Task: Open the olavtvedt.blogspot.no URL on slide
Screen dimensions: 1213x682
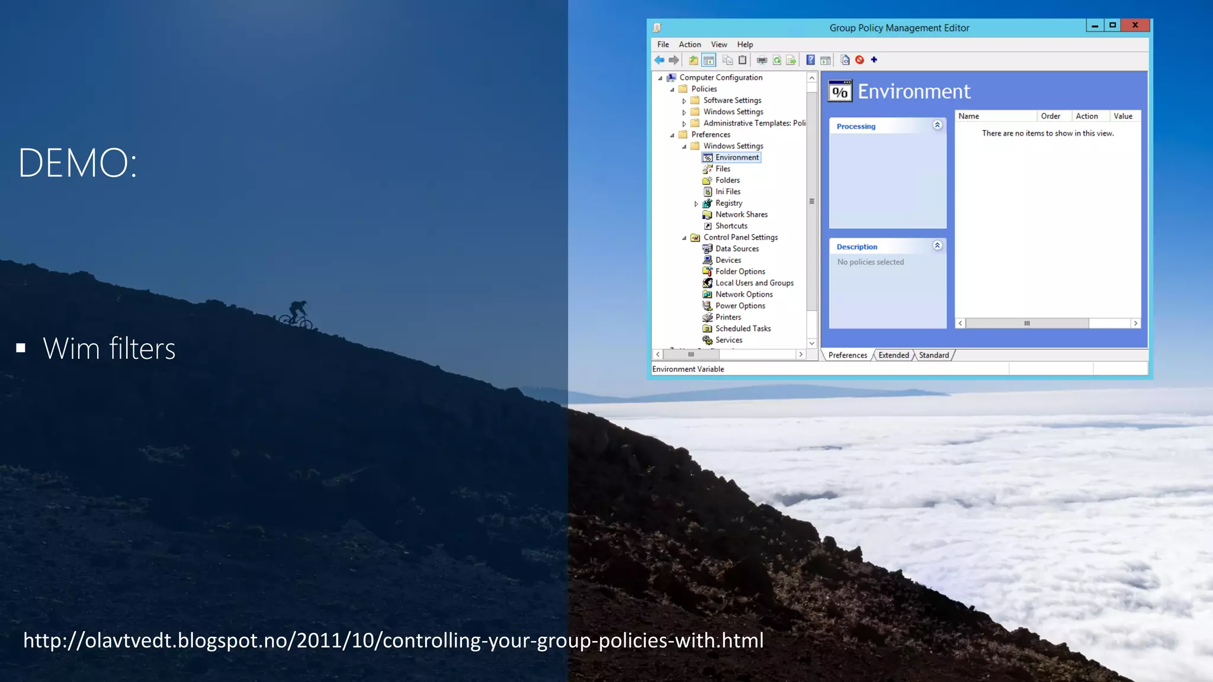Action: point(393,641)
